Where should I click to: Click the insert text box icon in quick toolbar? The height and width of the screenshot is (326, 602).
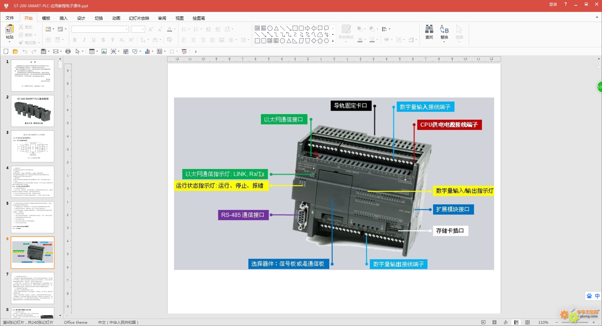[159, 51]
